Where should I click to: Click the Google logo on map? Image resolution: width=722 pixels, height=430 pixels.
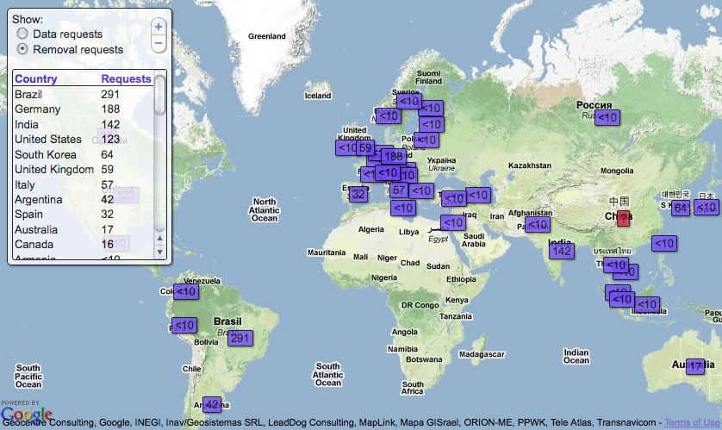(x=26, y=415)
